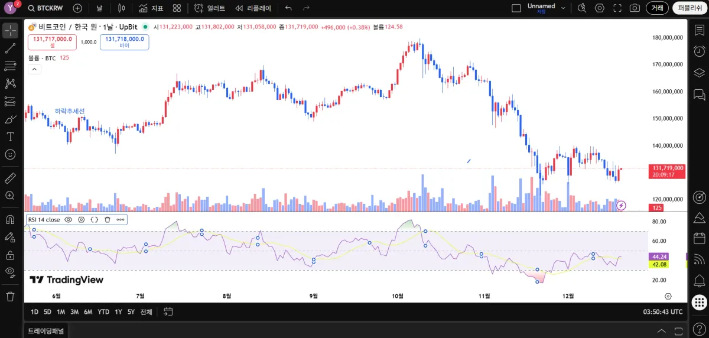This screenshot has width=709, height=338.
Task: Select the 전체 all range
Action: 146,311
